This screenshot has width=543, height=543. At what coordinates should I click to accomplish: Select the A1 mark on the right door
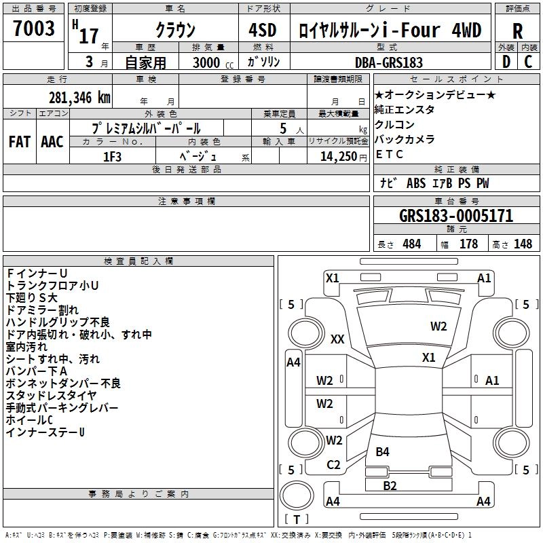click(492, 381)
